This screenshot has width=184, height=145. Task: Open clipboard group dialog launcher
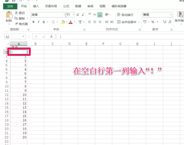point(28,30)
